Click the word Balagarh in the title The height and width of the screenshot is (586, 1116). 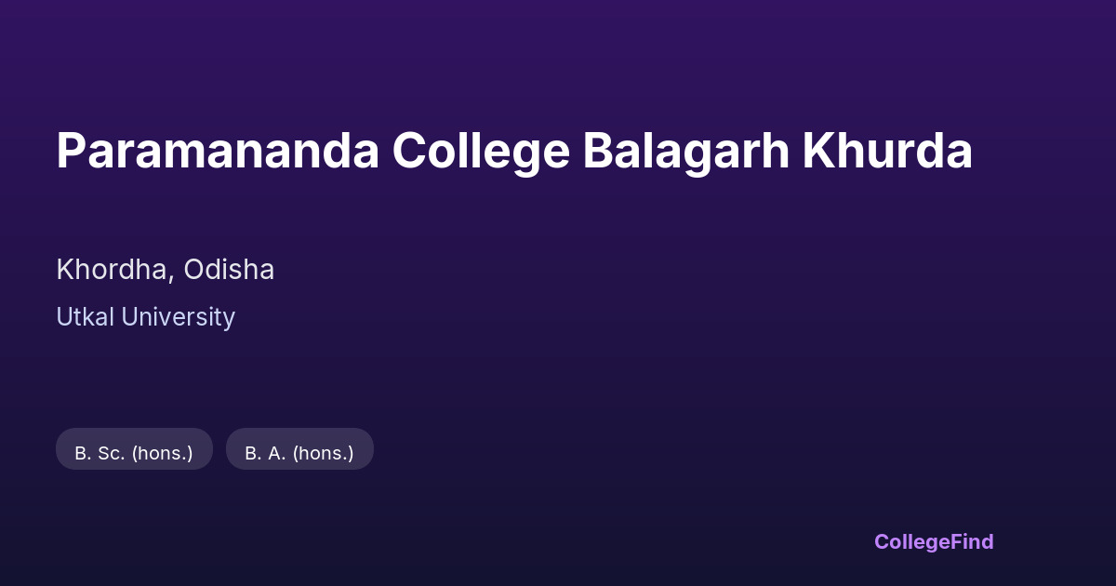(685, 151)
